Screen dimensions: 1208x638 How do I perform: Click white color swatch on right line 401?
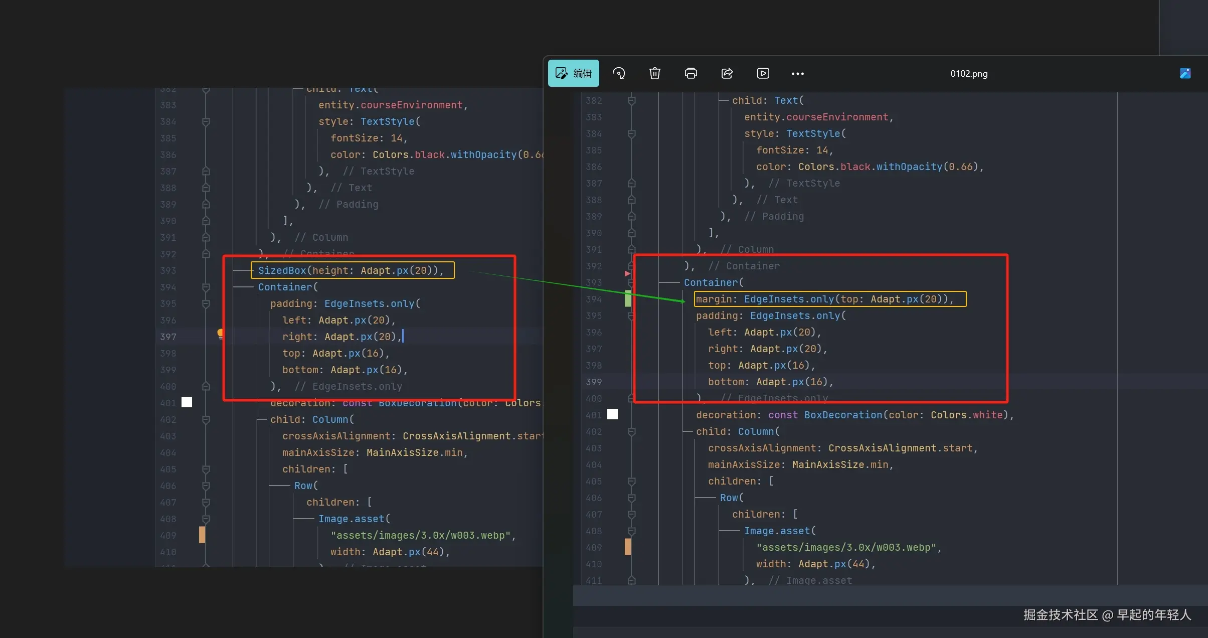tap(612, 414)
